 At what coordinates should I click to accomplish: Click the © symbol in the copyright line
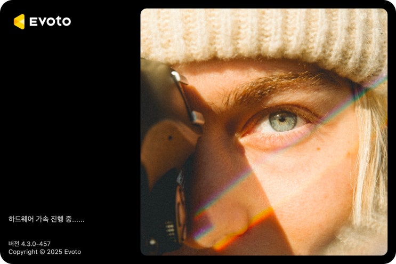click(42, 252)
